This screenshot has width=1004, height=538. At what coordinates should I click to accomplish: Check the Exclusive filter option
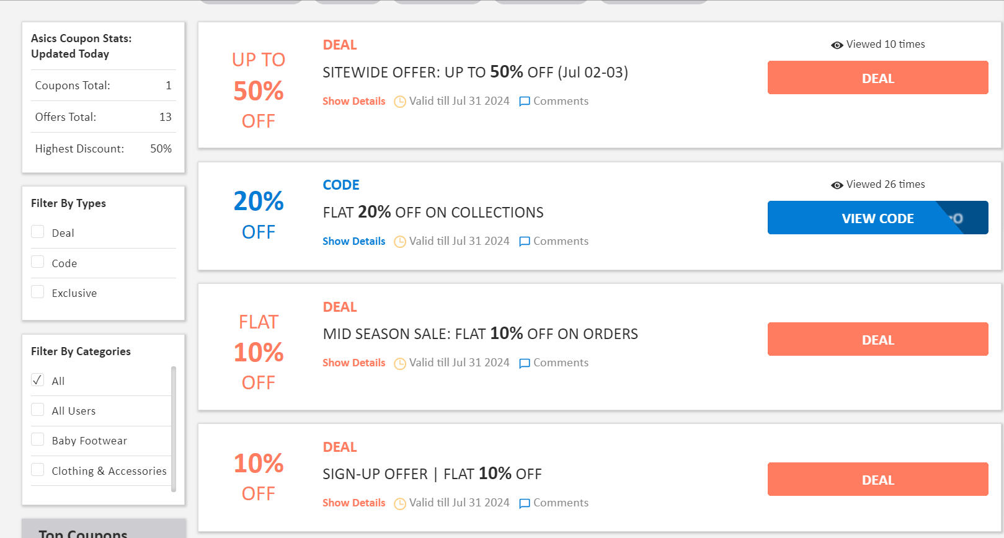pyautogui.click(x=37, y=291)
